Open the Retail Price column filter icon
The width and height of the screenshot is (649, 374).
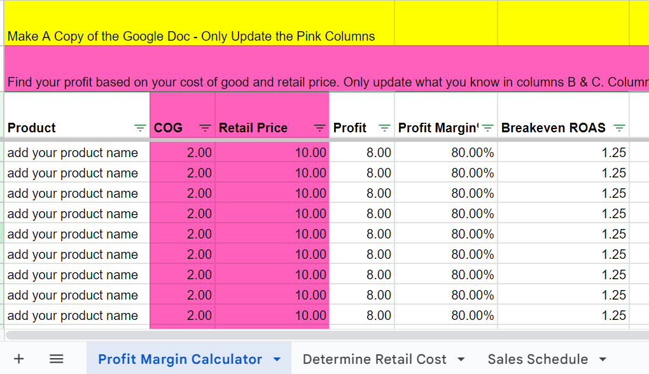(x=319, y=128)
